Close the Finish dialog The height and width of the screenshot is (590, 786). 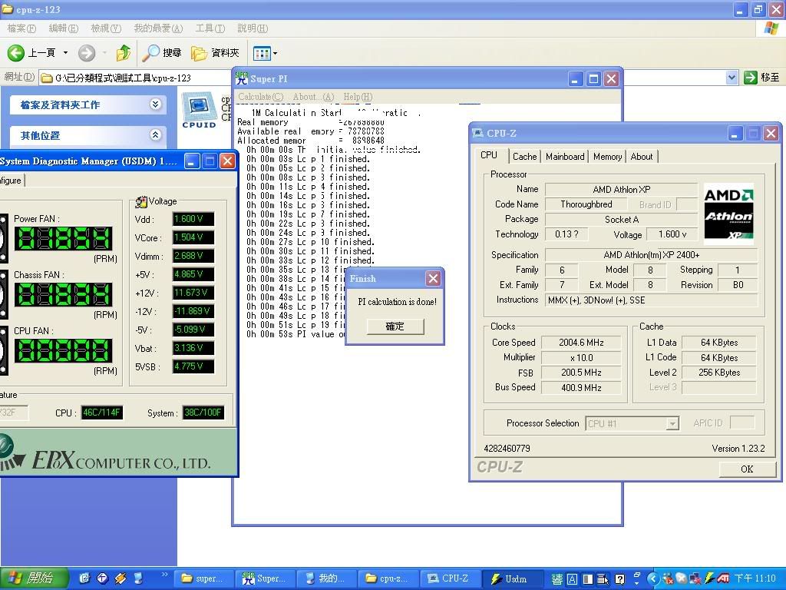tap(433, 278)
